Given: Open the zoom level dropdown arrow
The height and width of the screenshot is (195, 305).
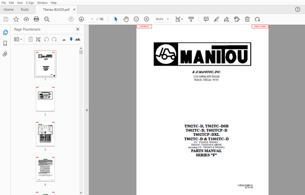Looking at the screenshot, I should click(168, 19).
